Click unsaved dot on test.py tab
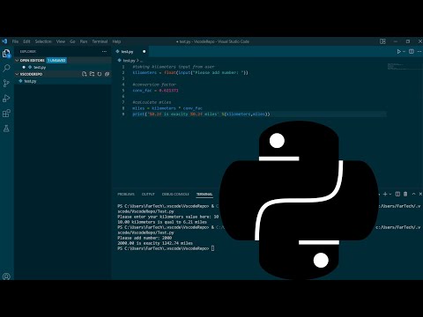Screen dimensions: 423x317 [x=144, y=52]
